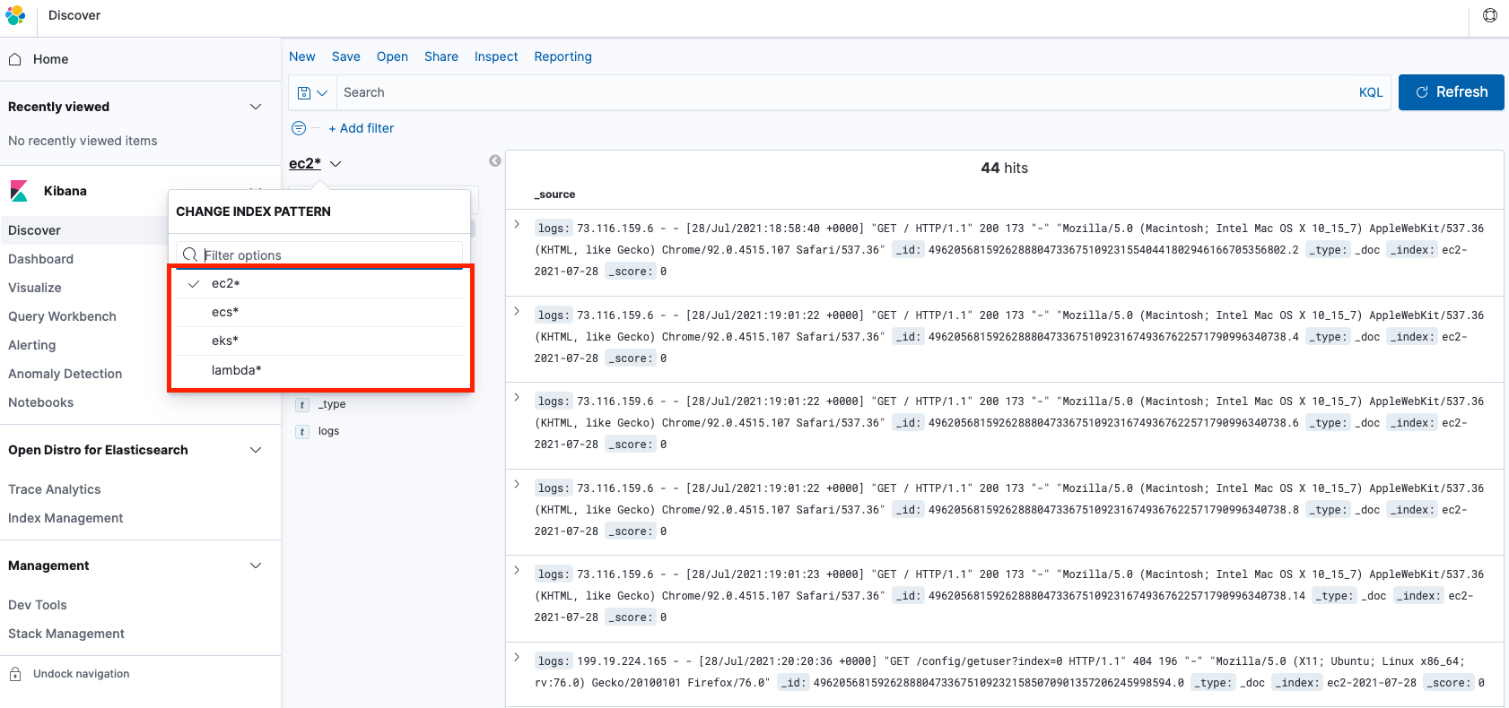
Task: Switch query language via KQL button
Action: pyautogui.click(x=1371, y=92)
